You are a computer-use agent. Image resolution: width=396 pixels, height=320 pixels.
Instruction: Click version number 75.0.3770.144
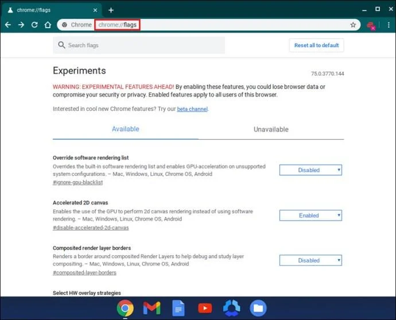pos(327,74)
